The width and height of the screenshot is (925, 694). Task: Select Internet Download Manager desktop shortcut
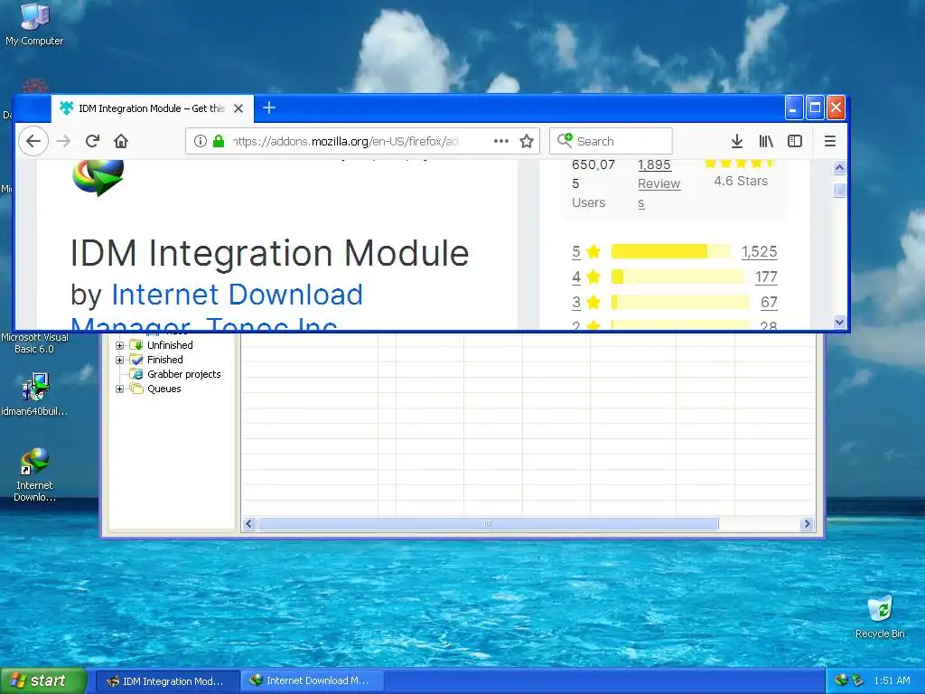tap(34, 475)
